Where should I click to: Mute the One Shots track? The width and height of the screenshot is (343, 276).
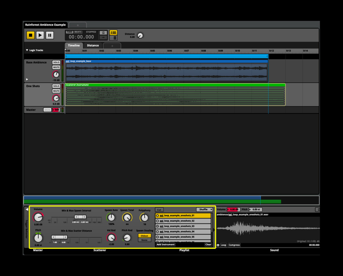pos(56,91)
